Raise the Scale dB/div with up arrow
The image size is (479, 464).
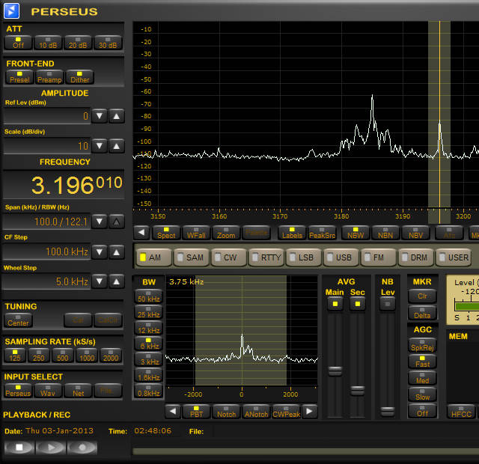(117, 146)
